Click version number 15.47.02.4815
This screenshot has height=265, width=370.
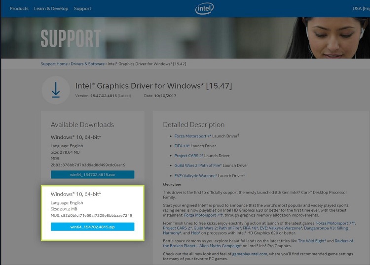pos(104,96)
